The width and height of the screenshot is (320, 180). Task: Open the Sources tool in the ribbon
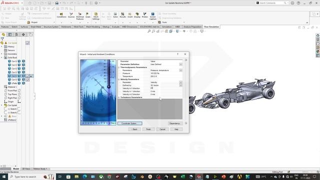point(71,15)
